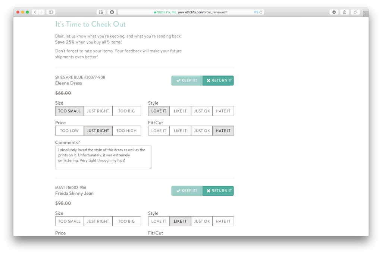
Task: Open a new tab with plus button
Action: [366, 14]
